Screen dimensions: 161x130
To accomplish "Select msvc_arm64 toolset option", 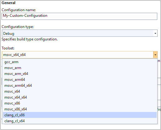I will click(x=80, y=80).
